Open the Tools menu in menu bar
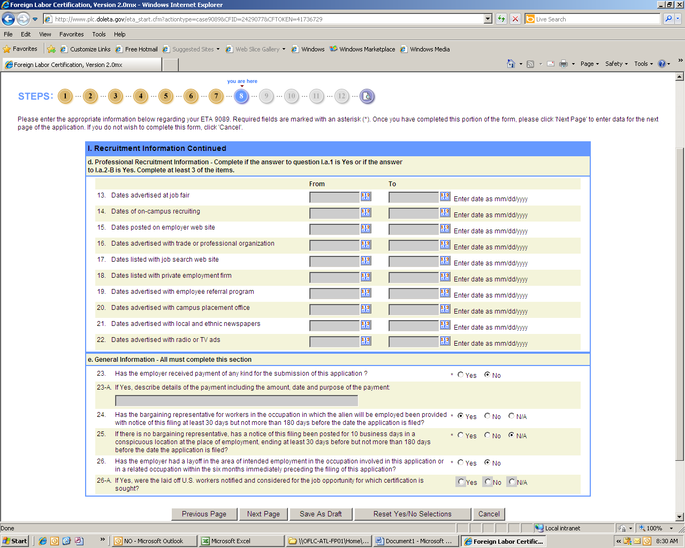Screen dimensions: 685x548 pyautogui.click(x=99, y=34)
